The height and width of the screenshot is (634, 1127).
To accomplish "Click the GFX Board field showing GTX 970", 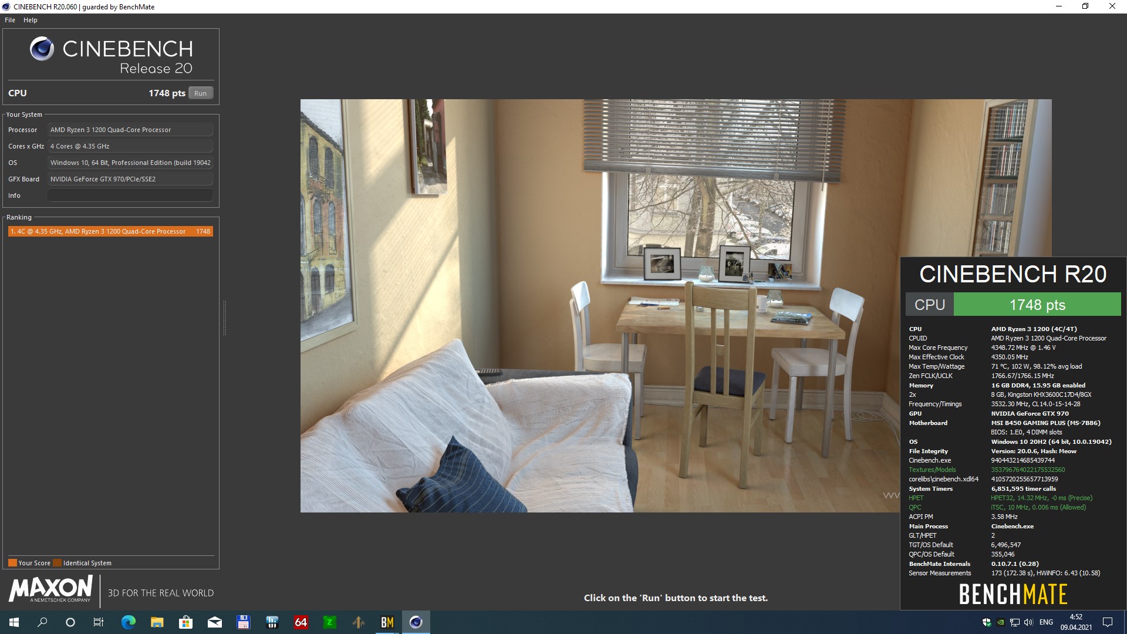I will tap(130, 179).
